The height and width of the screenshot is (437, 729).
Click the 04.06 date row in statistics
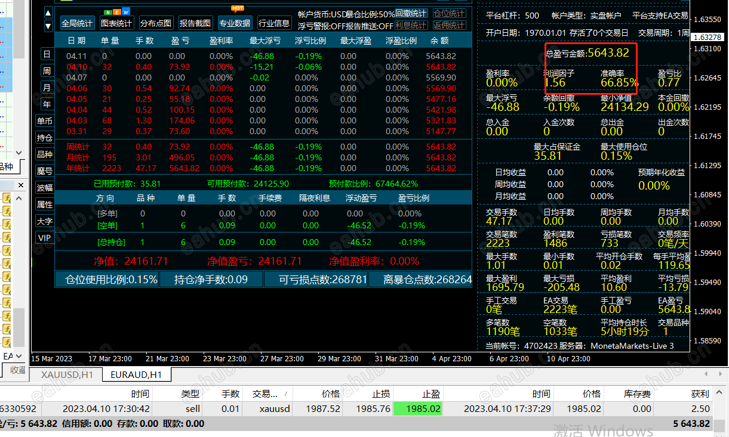(x=262, y=88)
